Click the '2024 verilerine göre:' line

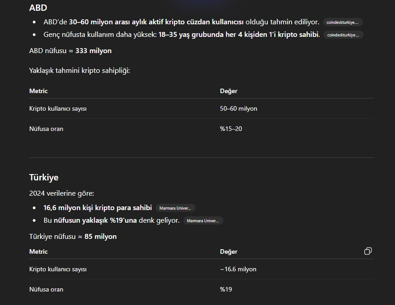(62, 193)
